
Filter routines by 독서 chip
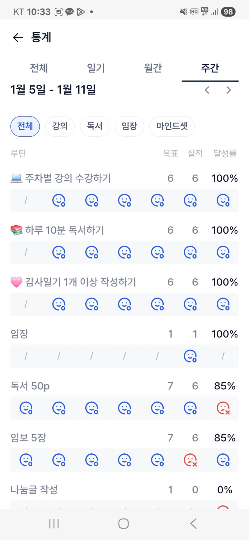coord(95,126)
